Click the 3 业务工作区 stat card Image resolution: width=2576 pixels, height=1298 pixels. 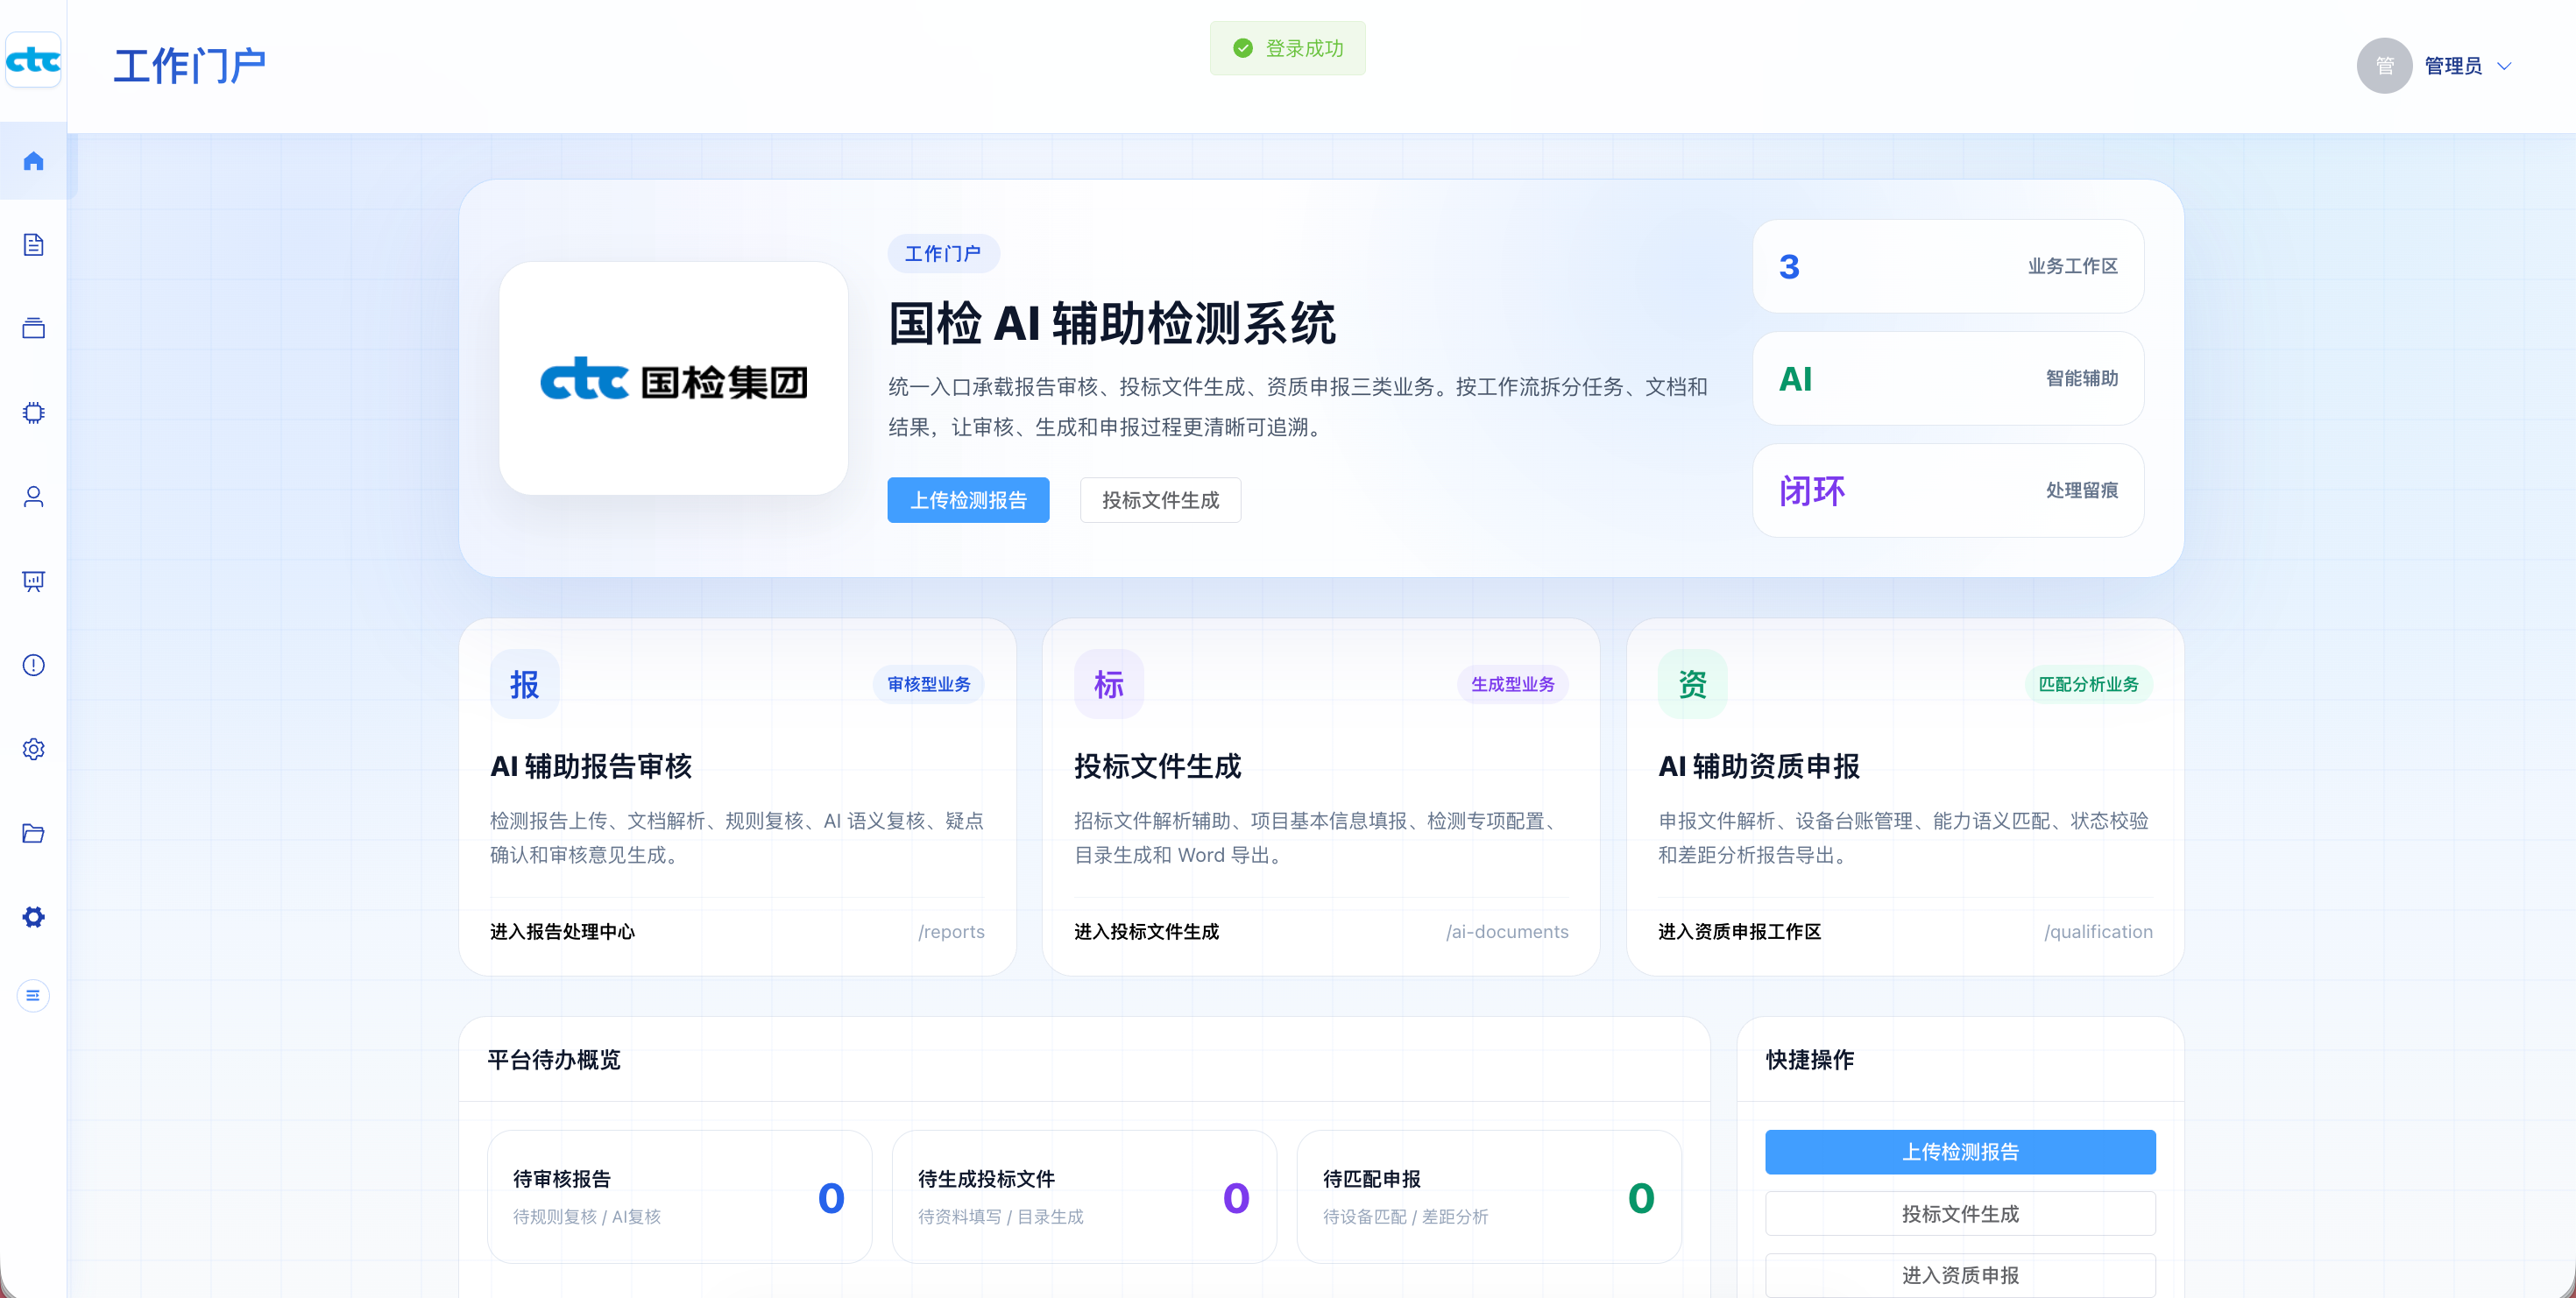point(1948,267)
